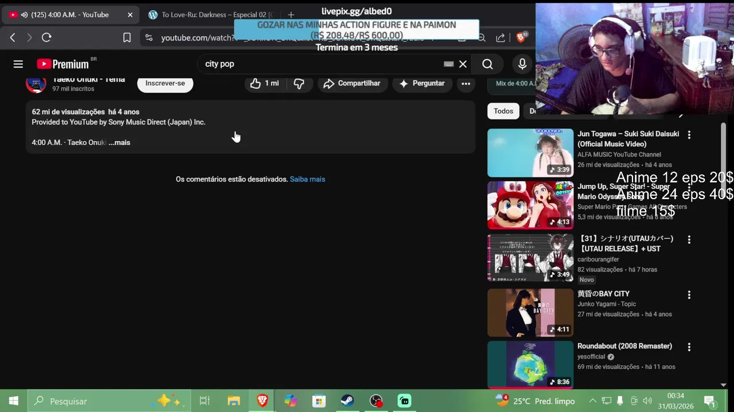
Task: Share this page from the address bar
Action: [x=500, y=38]
